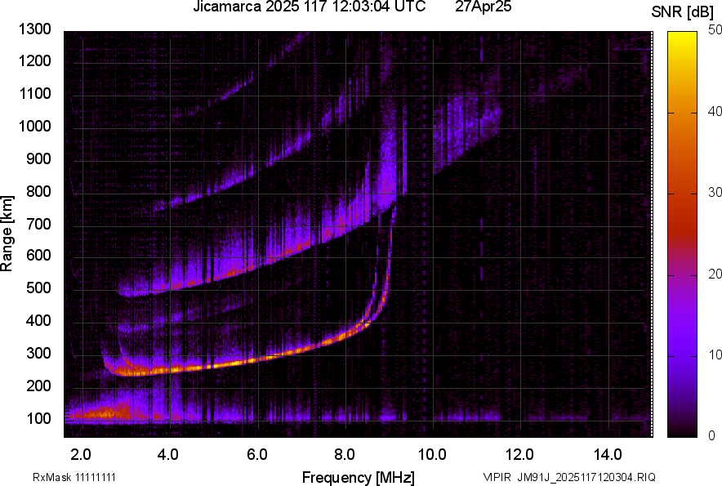The width and height of the screenshot is (722, 486).
Task: Click the range tick label "1200"
Action: click(34, 60)
